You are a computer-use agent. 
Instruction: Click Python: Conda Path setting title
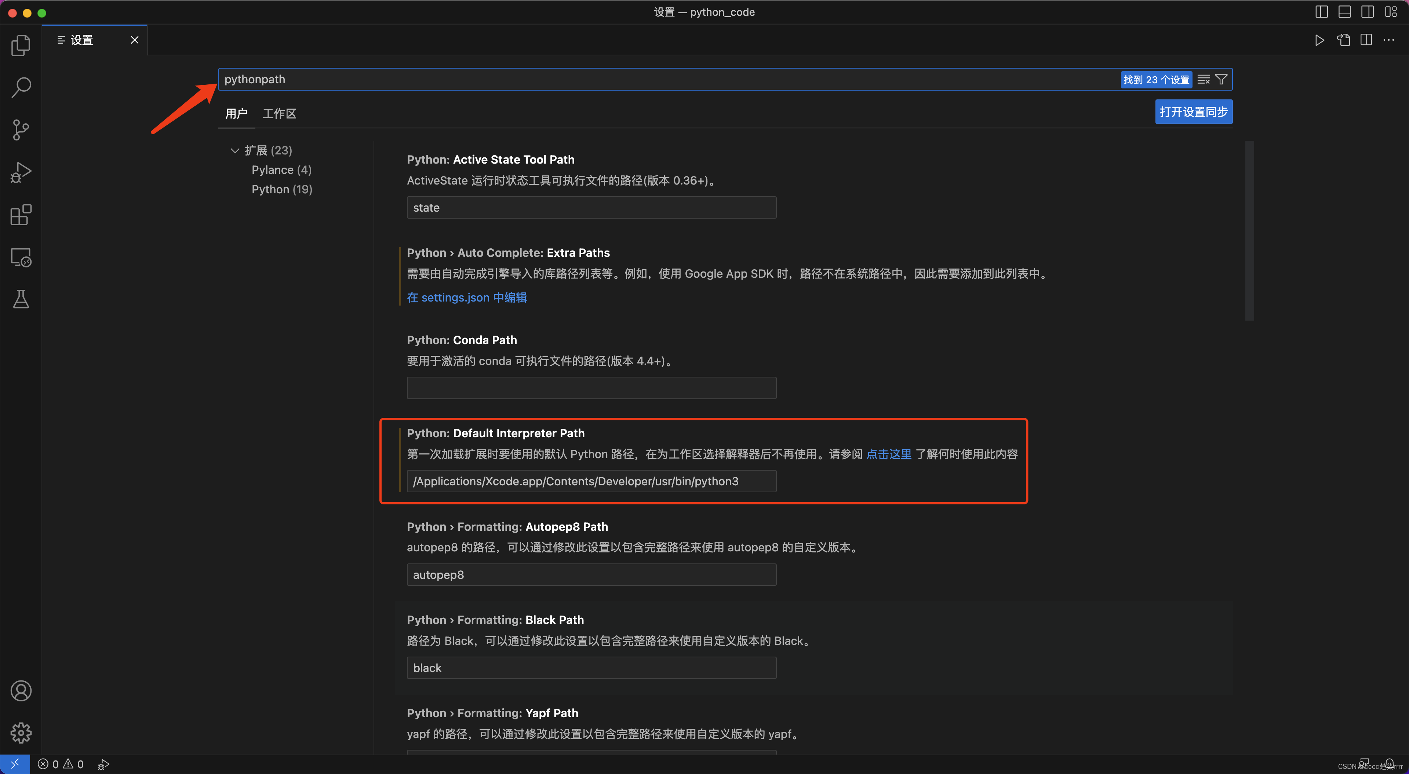(462, 340)
